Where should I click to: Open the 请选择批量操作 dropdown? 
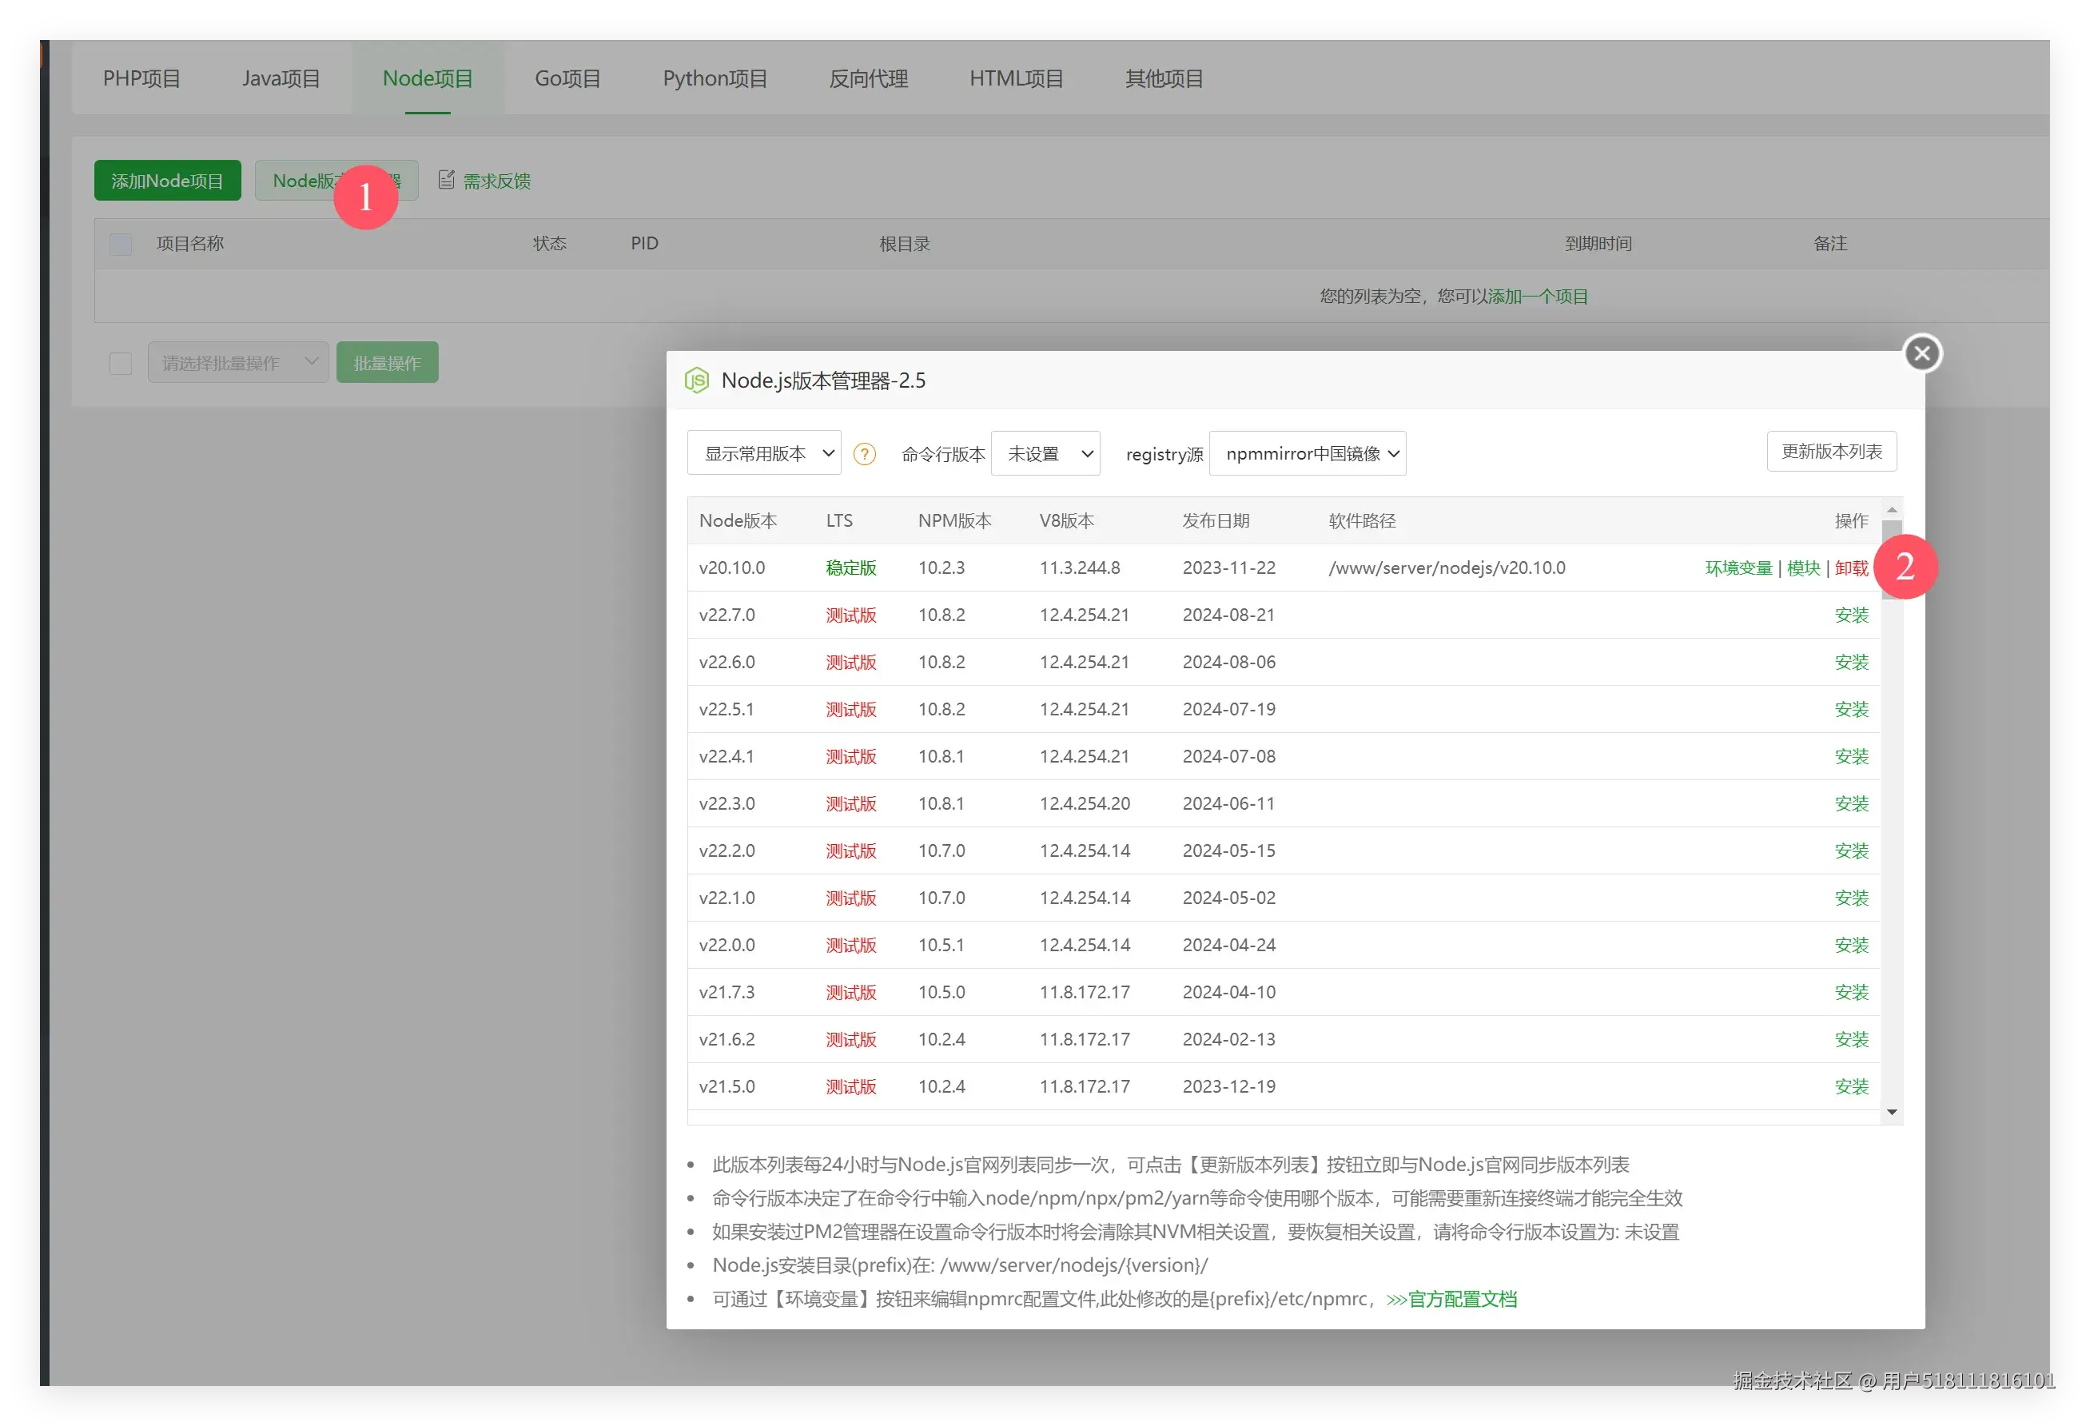238,363
